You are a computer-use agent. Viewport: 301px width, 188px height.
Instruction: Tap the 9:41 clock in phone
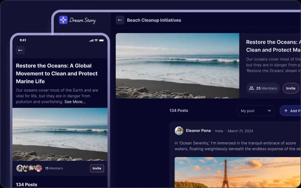[x=23, y=40]
